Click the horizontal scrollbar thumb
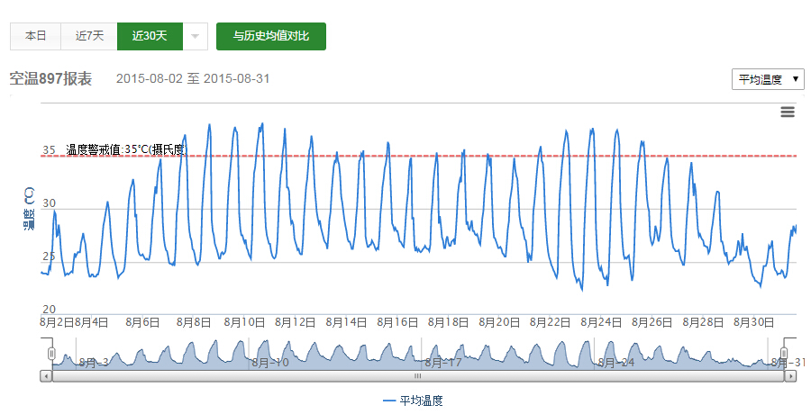This screenshot has width=811, height=414. tap(417, 376)
